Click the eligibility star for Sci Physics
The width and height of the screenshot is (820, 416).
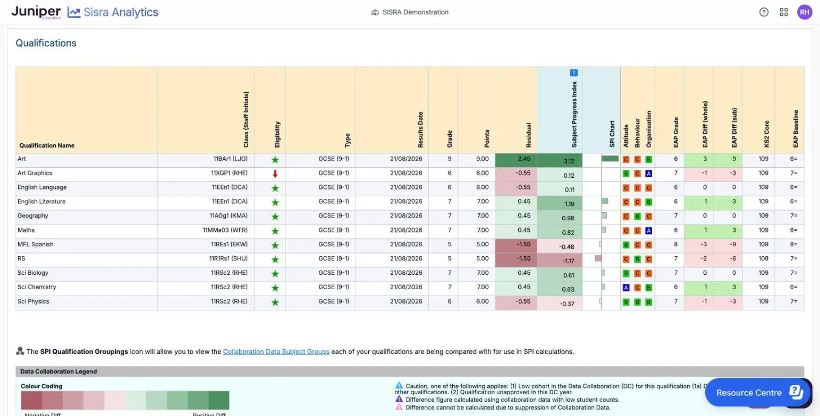pyautogui.click(x=275, y=302)
